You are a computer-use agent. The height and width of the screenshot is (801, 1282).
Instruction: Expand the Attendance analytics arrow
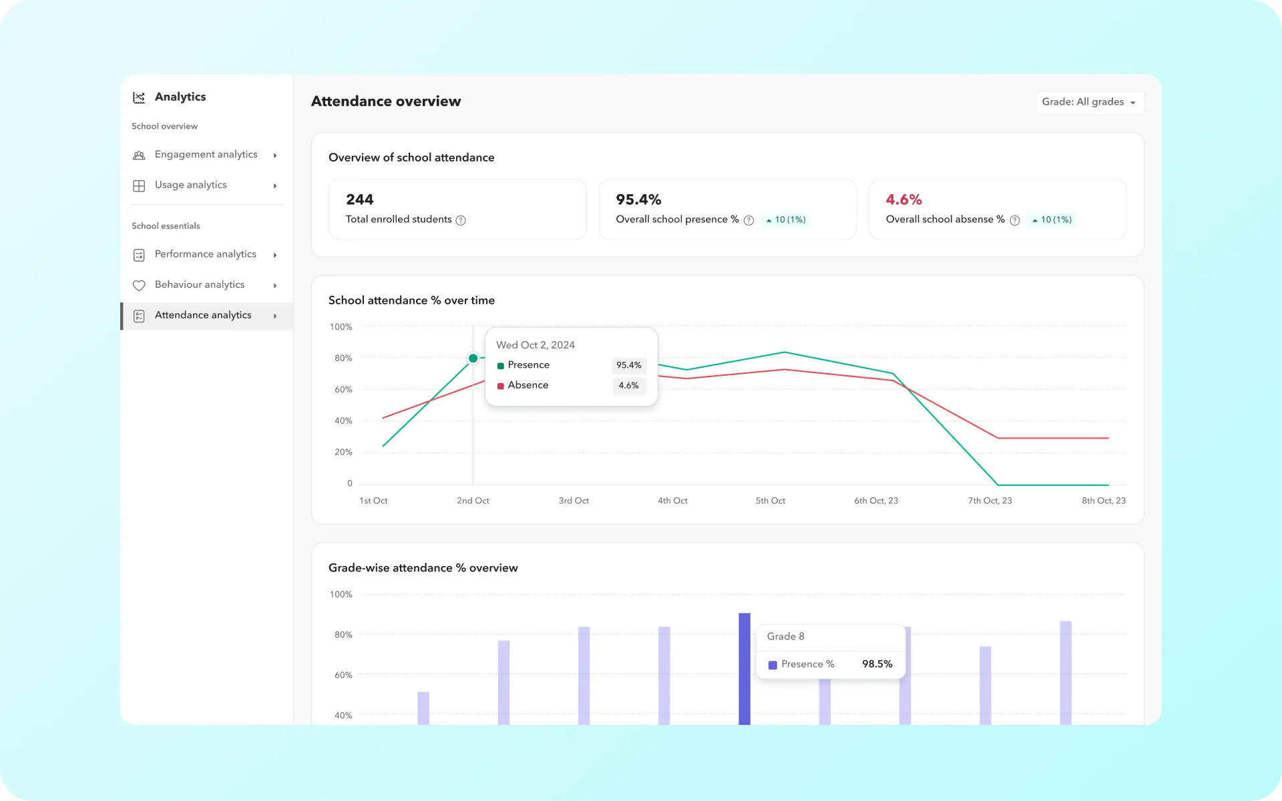click(x=275, y=316)
